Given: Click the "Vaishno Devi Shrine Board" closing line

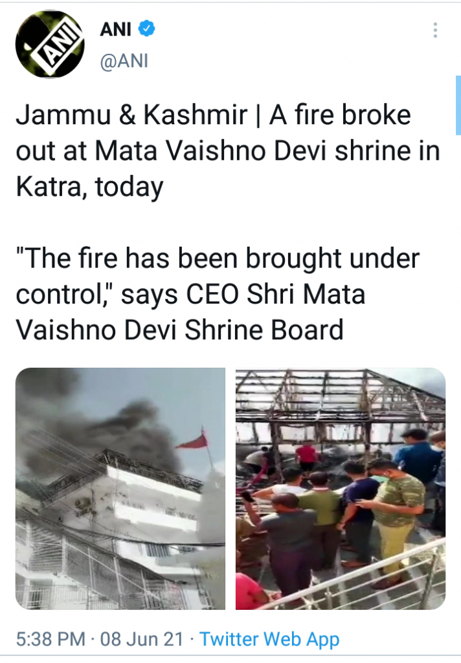Looking at the screenshot, I should click(180, 330).
